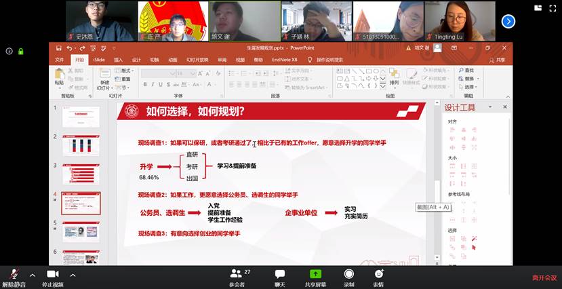
Task: Open the design tools pane dropdown arrow
Action: coord(491,107)
